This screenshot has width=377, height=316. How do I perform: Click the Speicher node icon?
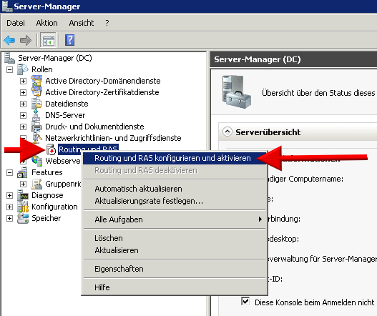click(23, 218)
